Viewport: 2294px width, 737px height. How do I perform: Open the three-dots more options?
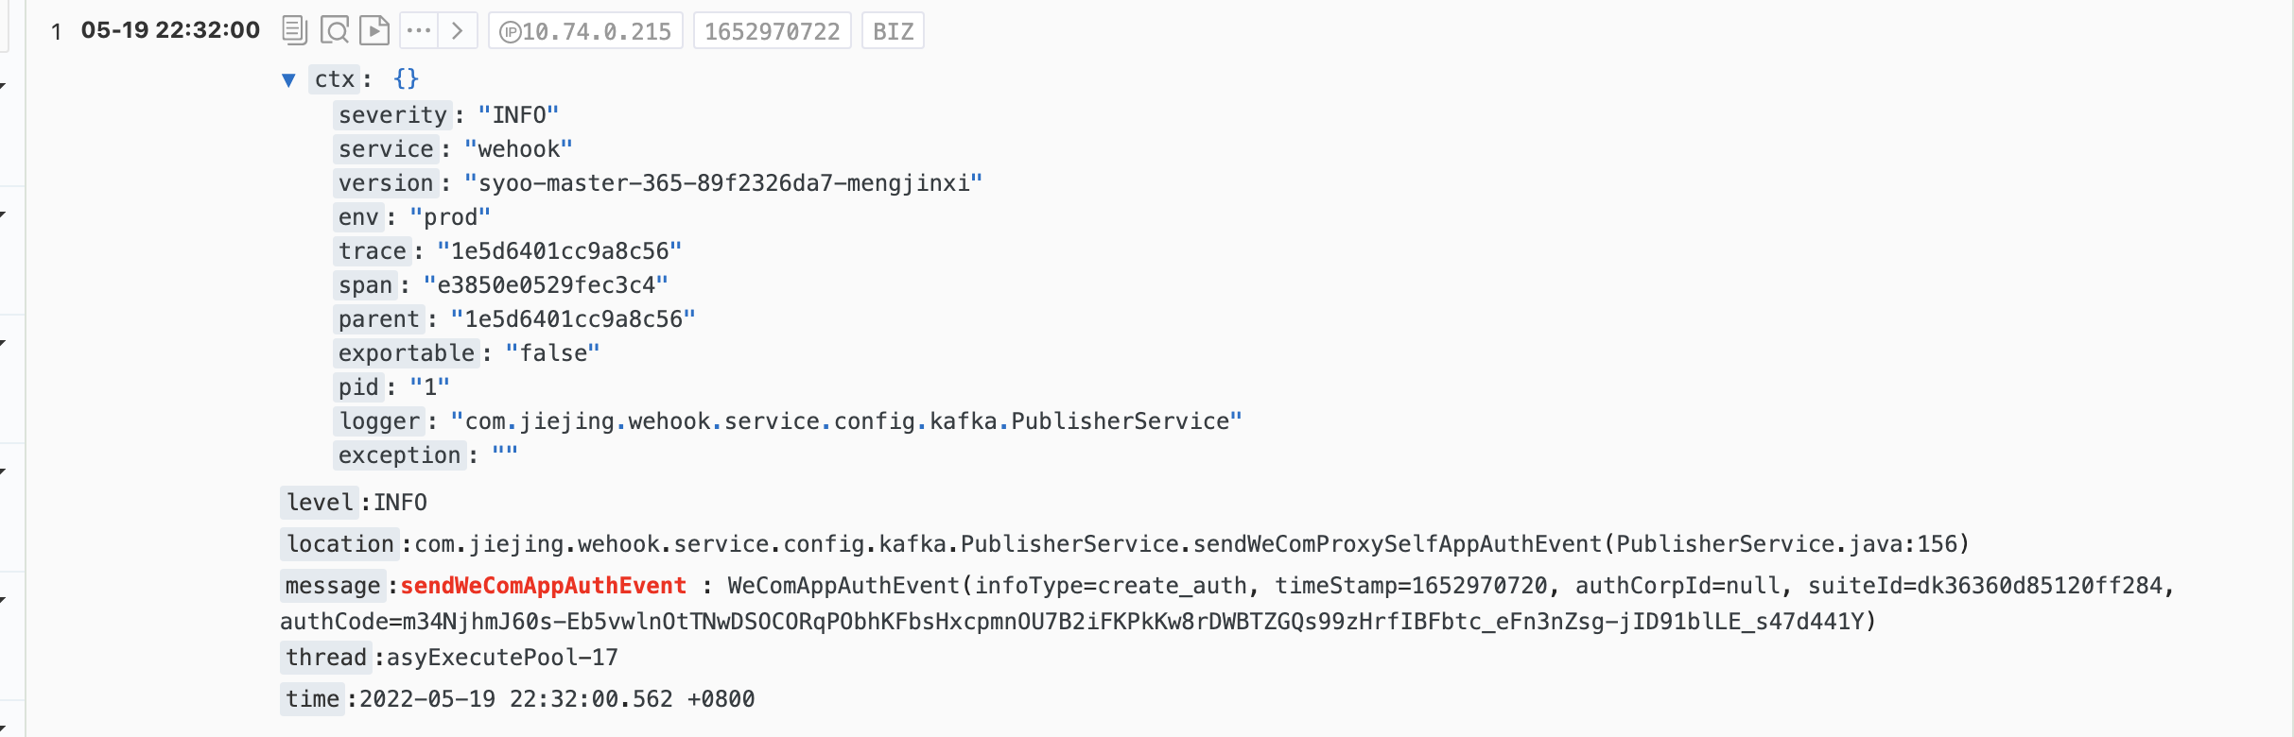(419, 30)
